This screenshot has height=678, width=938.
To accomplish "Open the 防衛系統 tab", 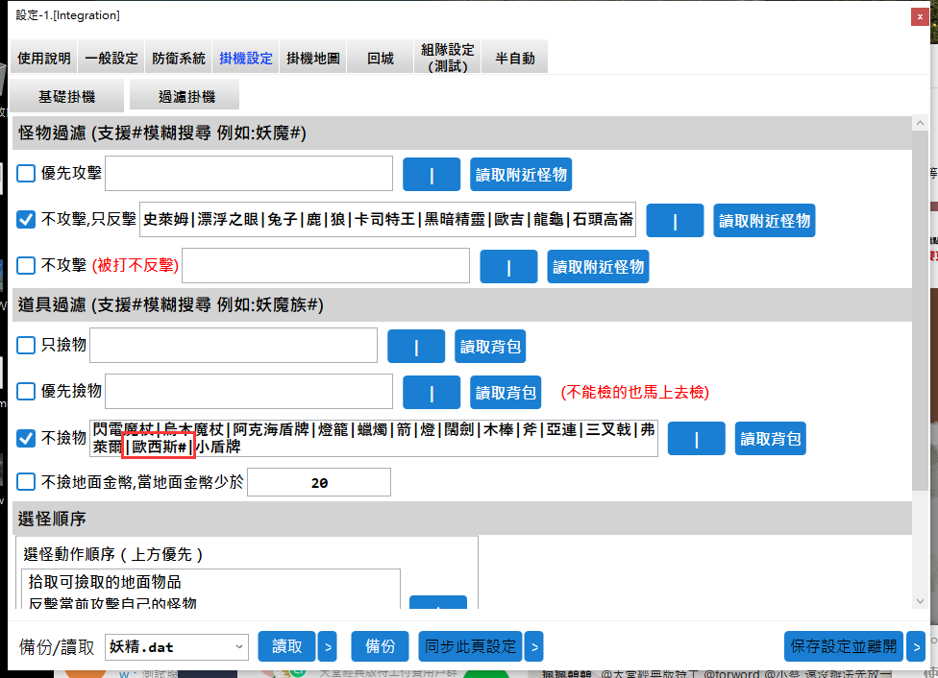I will pos(178,58).
